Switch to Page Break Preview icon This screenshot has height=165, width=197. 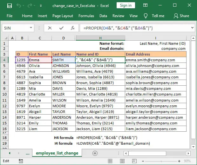[x=134, y=161]
